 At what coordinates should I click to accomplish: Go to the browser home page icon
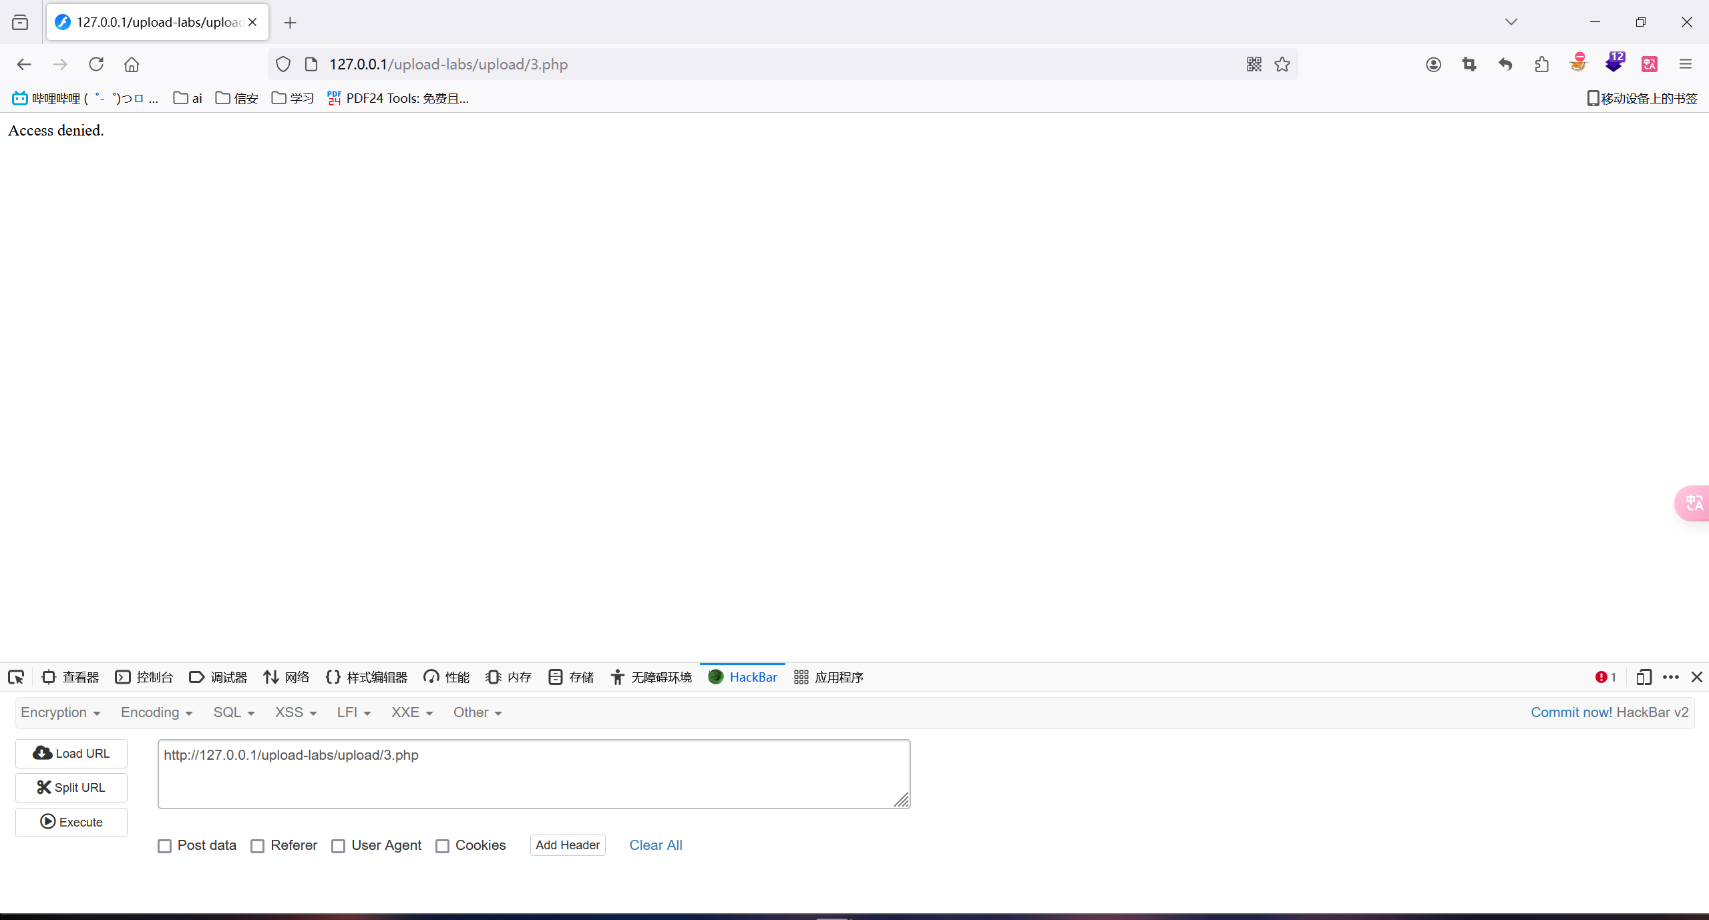(132, 64)
